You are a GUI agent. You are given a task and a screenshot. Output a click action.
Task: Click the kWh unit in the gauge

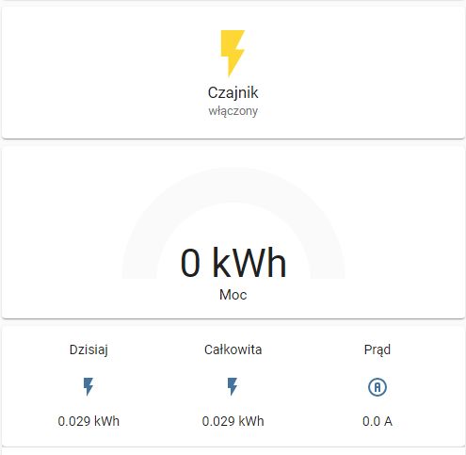(x=249, y=263)
